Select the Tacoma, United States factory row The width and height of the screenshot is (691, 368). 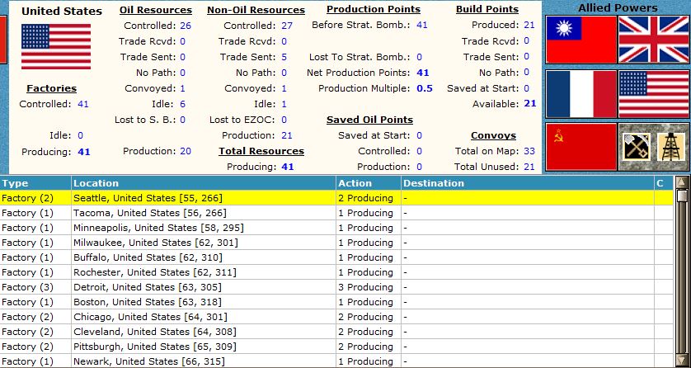point(336,213)
